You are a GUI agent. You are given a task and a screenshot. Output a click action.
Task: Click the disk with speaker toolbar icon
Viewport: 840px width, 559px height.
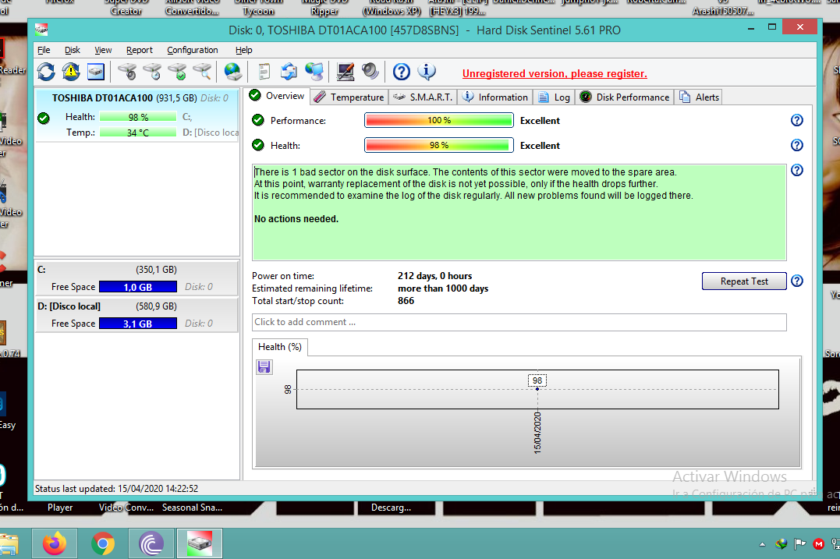point(127,72)
